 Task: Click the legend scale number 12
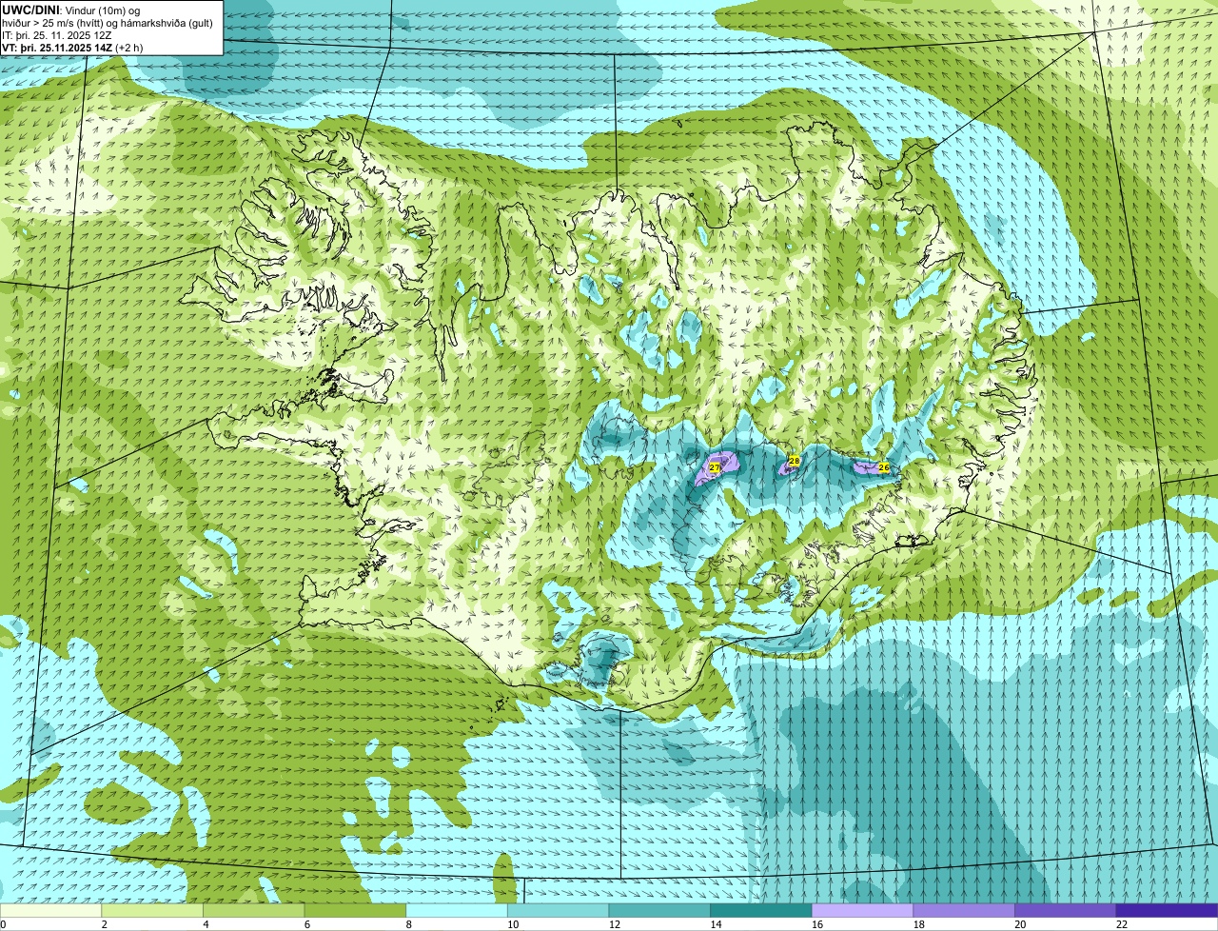tap(615, 924)
